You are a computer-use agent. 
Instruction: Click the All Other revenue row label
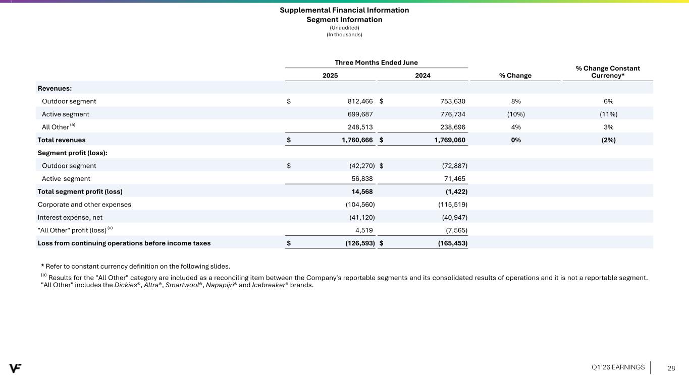coord(56,127)
